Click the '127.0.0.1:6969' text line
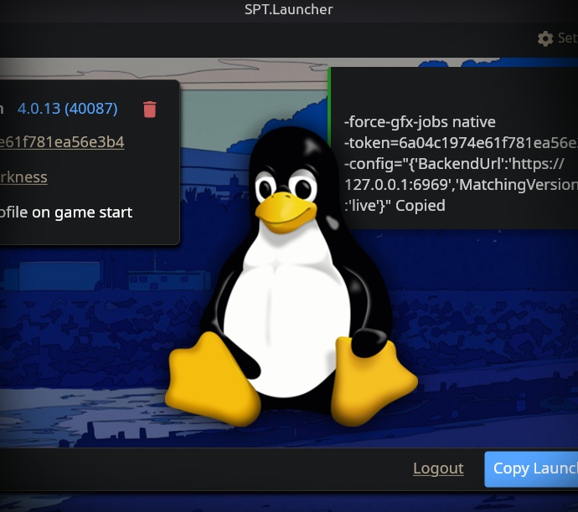This screenshot has width=578, height=512. click(461, 185)
